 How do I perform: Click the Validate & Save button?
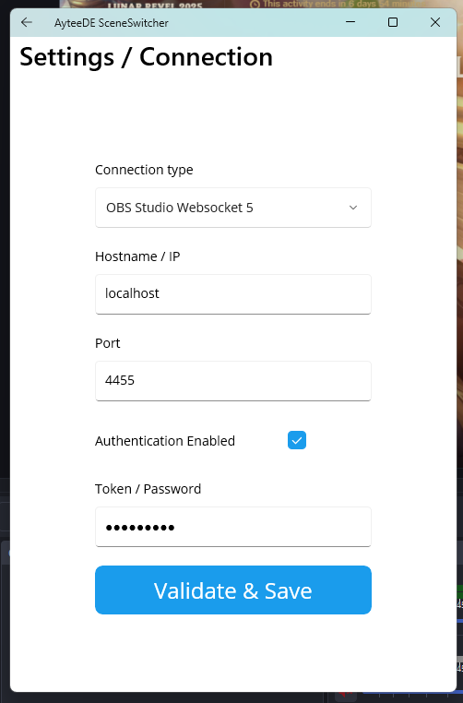[x=233, y=590]
